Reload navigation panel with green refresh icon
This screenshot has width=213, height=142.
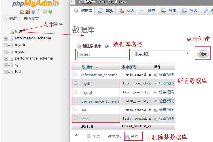(50, 12)
